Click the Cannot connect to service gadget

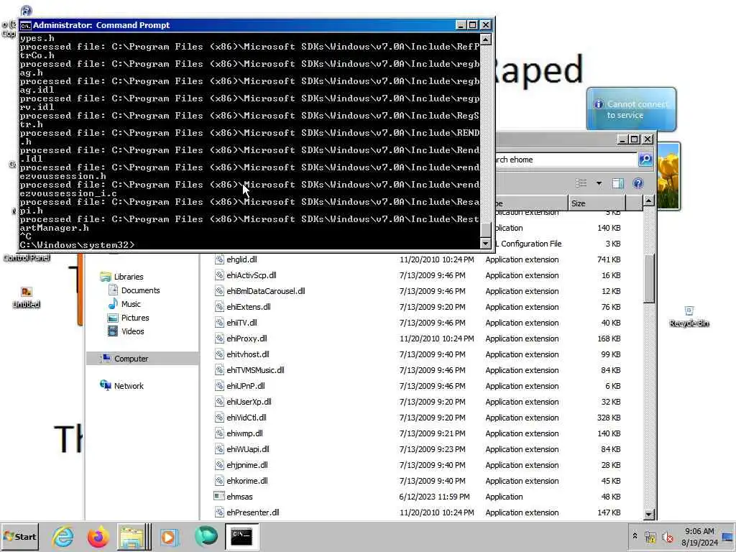(x=631, y=109)
